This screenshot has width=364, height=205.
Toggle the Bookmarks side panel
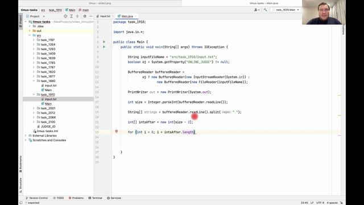(x=20, y=164)
